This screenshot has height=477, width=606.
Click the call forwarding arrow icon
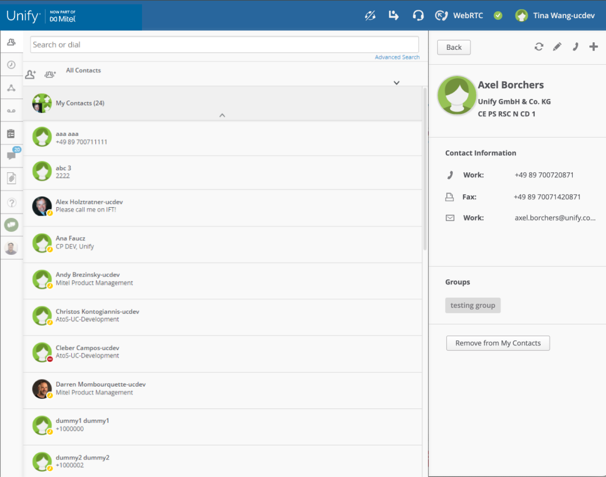pos(394,15)
